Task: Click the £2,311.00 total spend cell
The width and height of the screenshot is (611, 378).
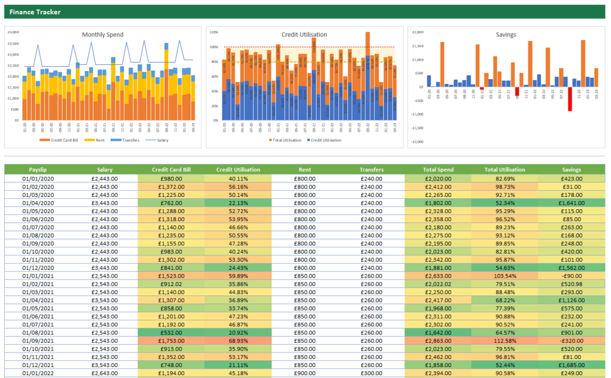Action: tap(438, 317)
